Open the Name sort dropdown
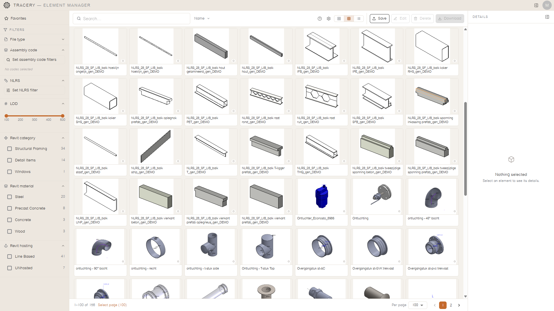The image size is (554, 311). point(202,18)
